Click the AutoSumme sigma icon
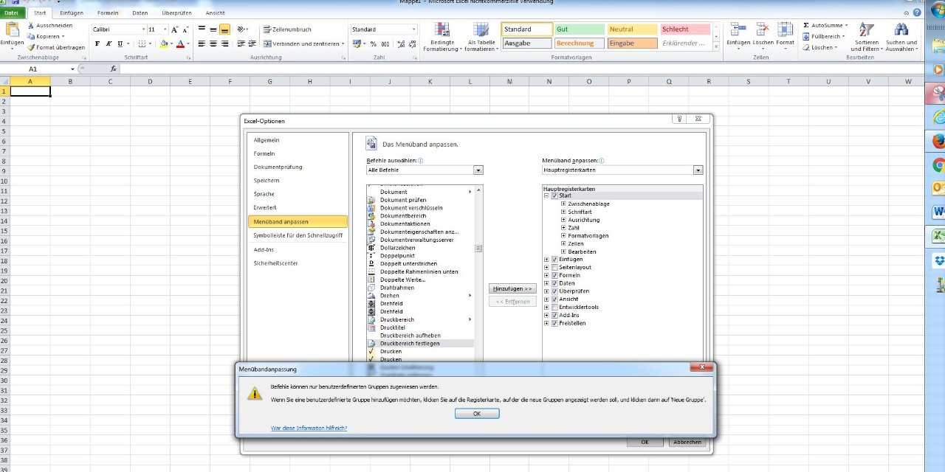 (x=805, y=25)
